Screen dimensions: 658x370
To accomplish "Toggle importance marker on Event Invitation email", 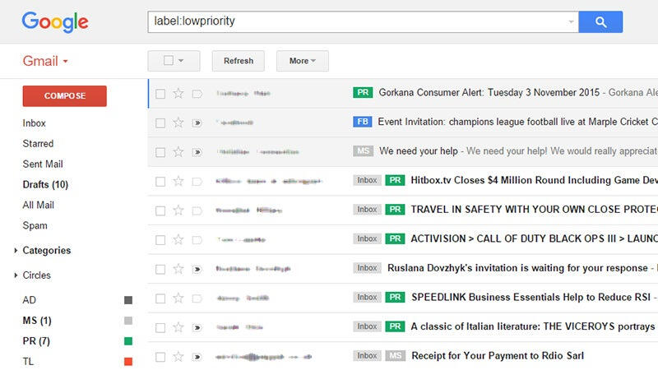I will pyautogui.click(x=197, y=123).
